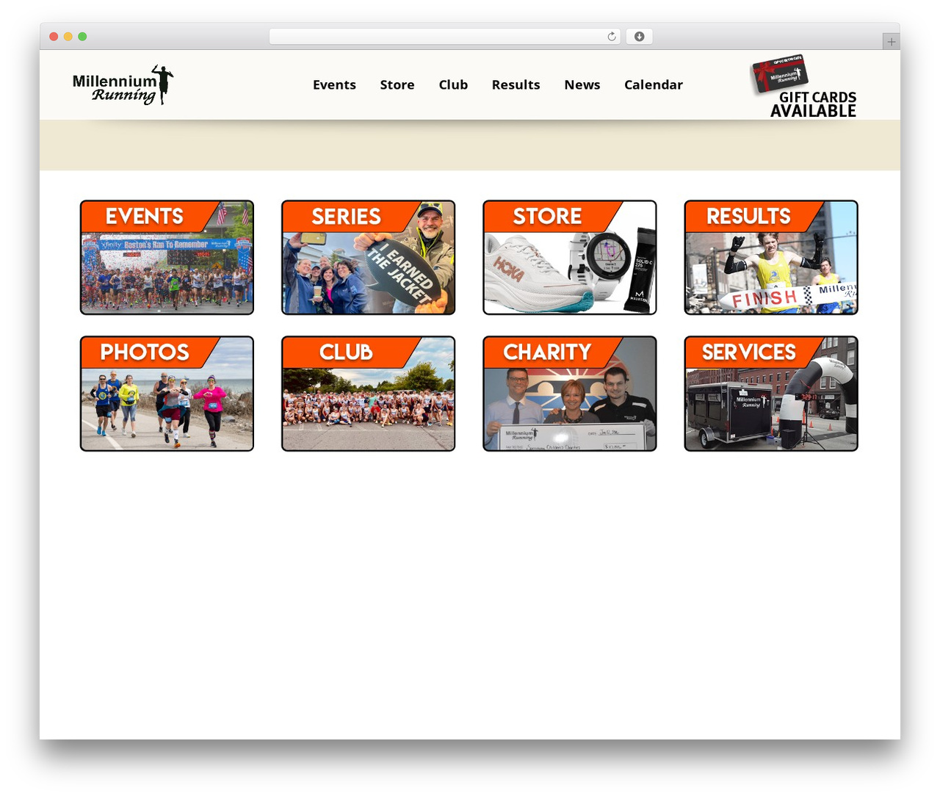Open the Club navigation menu item
The image size is (940, 796).
(x=453, y=84)
